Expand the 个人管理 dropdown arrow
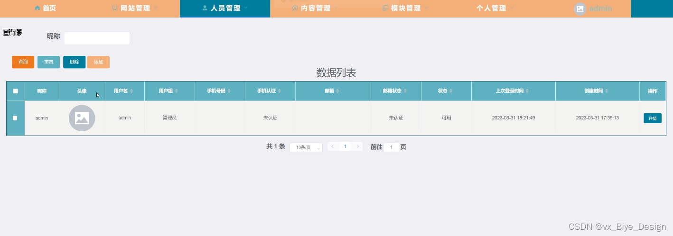The height and width of the screenshot is (236, 673). (511, 8)
